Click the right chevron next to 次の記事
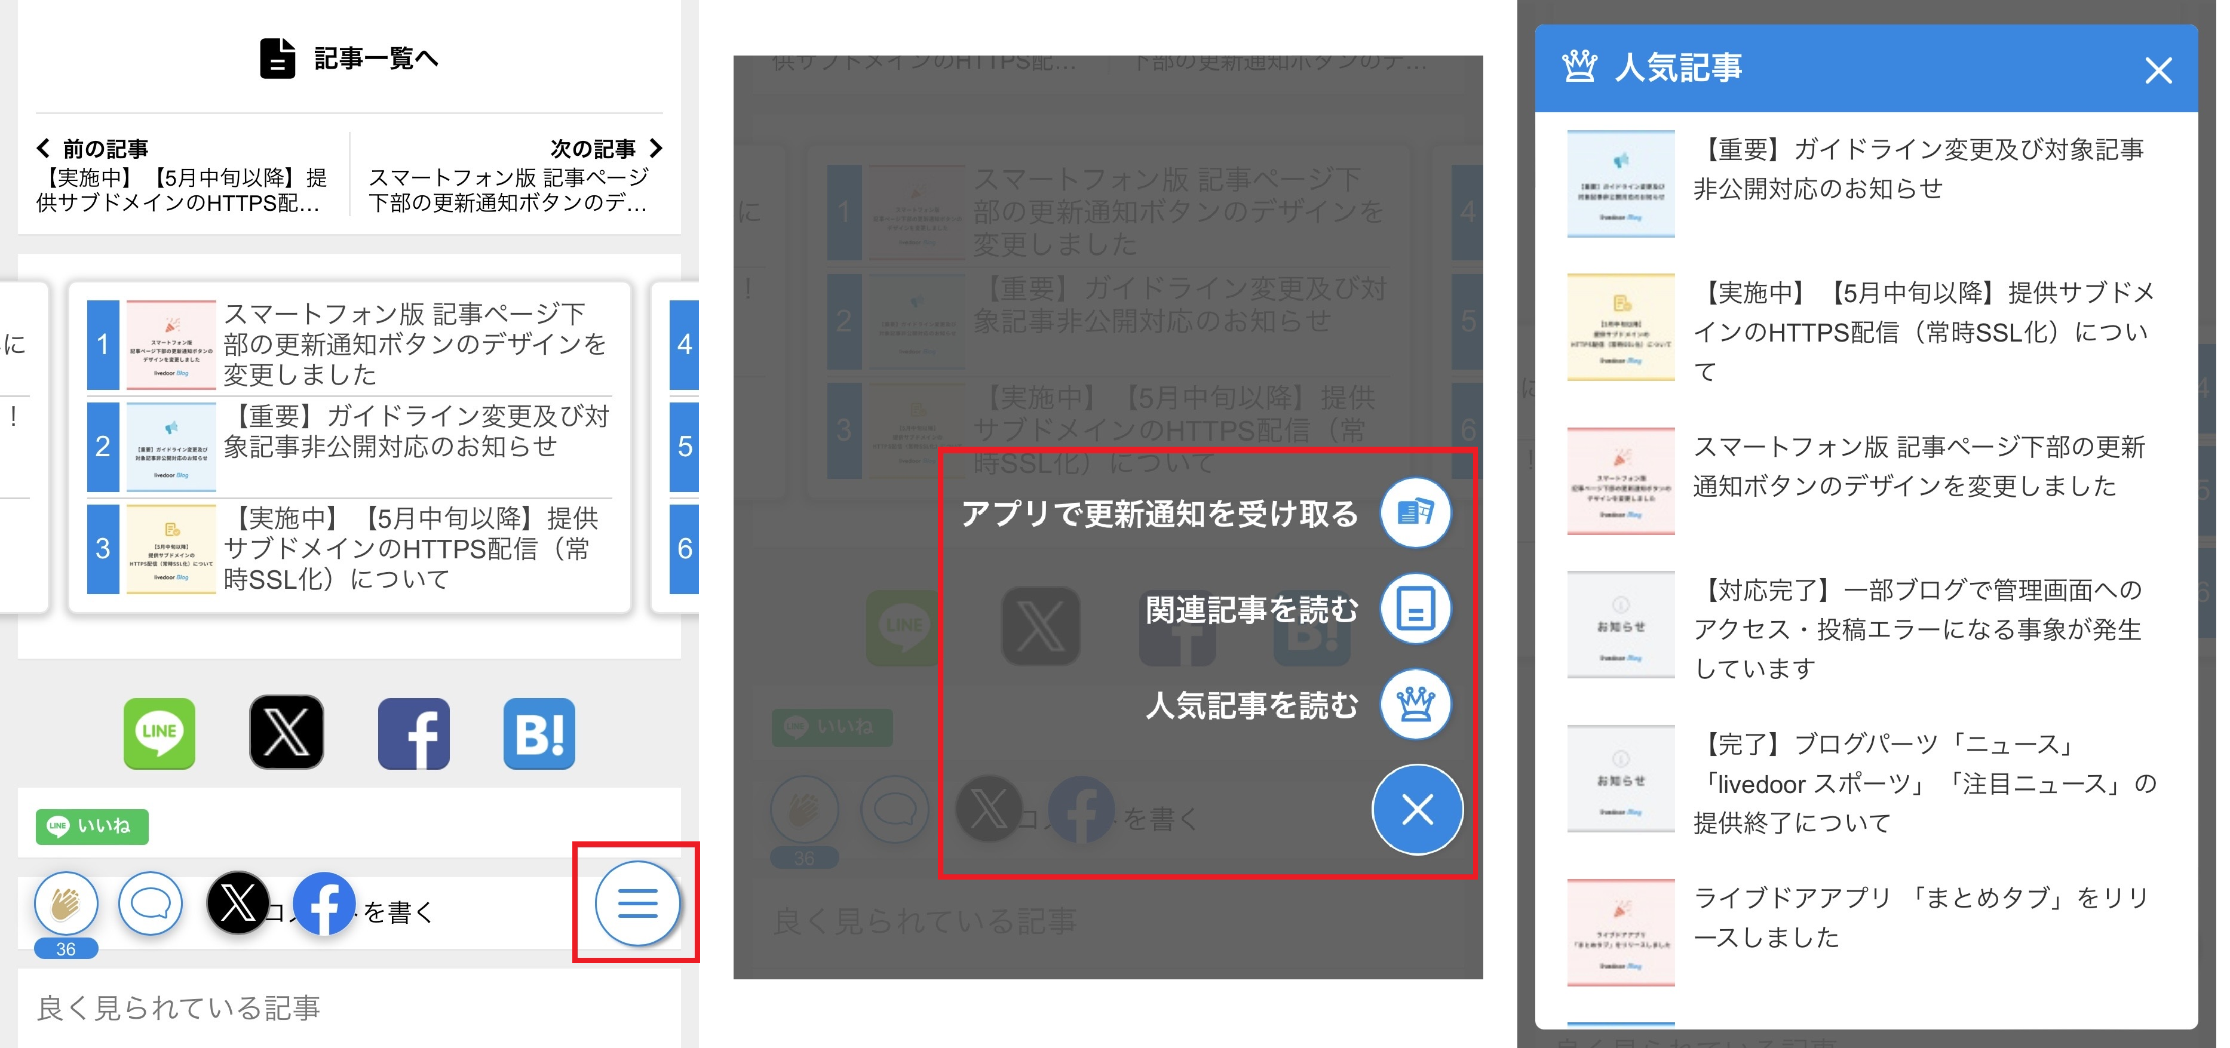Screen dimensions: 2230x1048 [655, 148]
